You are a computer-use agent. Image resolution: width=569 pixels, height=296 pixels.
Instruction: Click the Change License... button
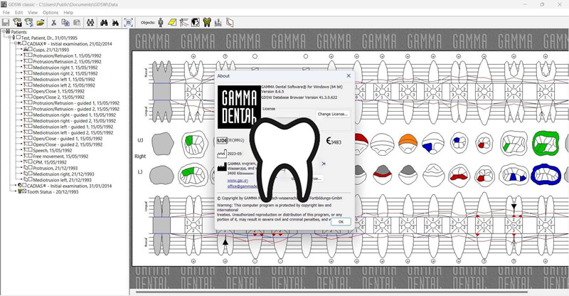point(333,114)
